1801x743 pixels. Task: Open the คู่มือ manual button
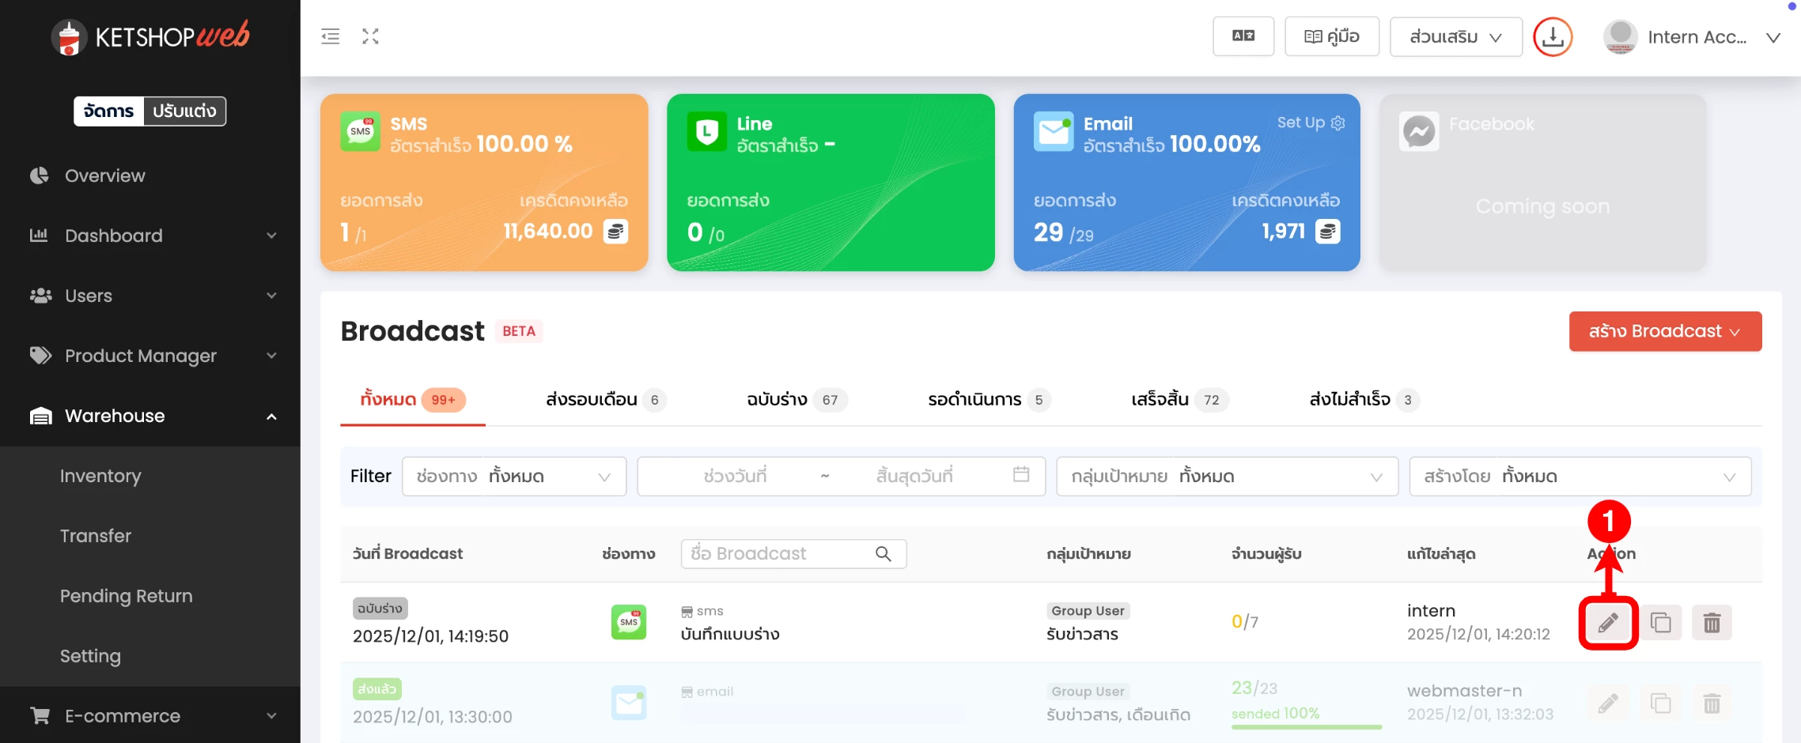pos(1331,36)
